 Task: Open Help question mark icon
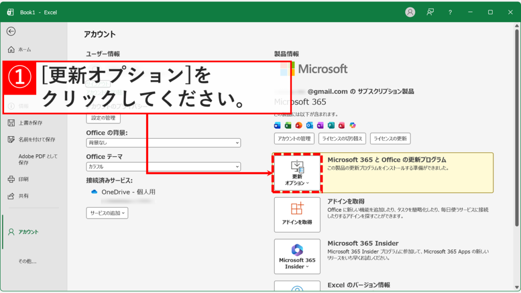click(450, 12)
